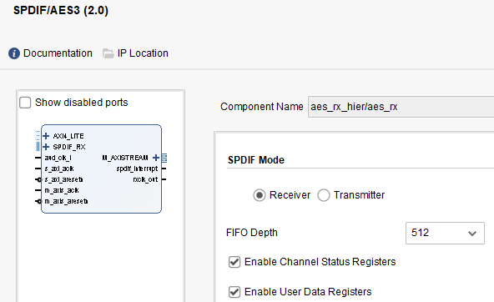The width and height of the screenshot is (494, 302).
Task: Select the s_axi_aresetn port label
Action: click(63, 179)
